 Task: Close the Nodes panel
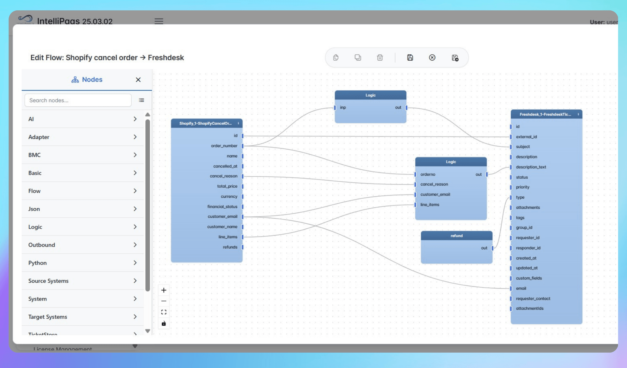pyautogui.click(x=138, y=79)
